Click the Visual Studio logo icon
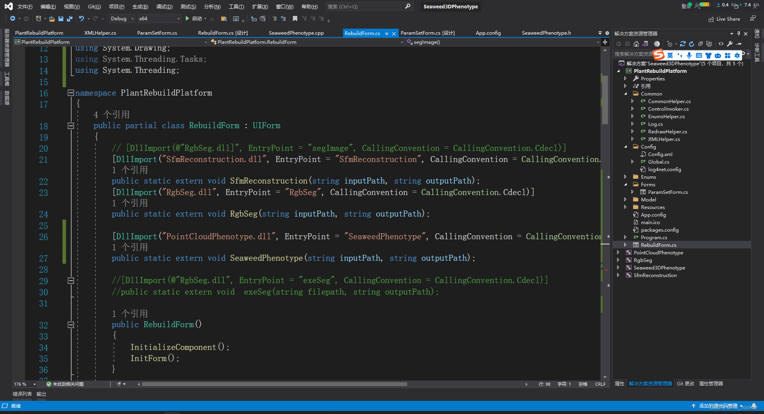Screen dimensions: 764x414 tap(8, 6)
